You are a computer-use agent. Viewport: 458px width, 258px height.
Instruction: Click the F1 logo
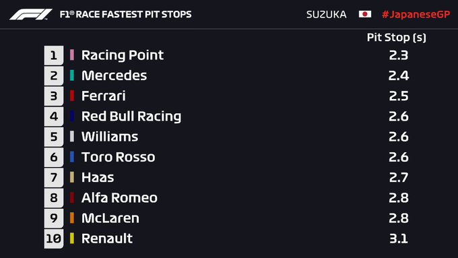pyautogui.click(x=31, y=14)
